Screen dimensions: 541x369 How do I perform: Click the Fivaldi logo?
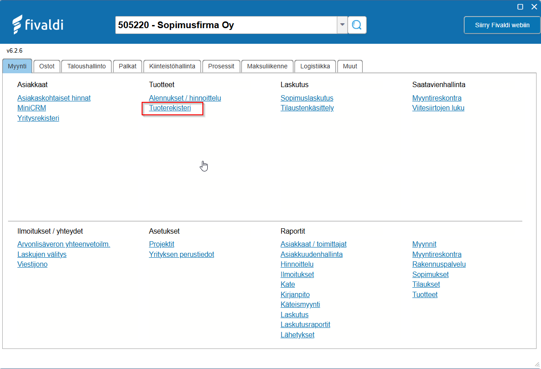[x=38, y=25]
